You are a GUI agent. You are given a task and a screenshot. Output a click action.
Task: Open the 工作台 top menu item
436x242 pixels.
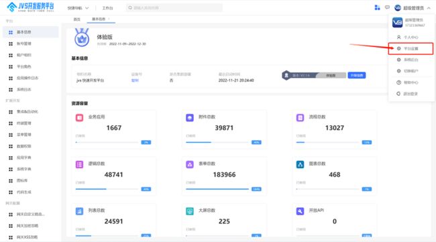point(107,8)
